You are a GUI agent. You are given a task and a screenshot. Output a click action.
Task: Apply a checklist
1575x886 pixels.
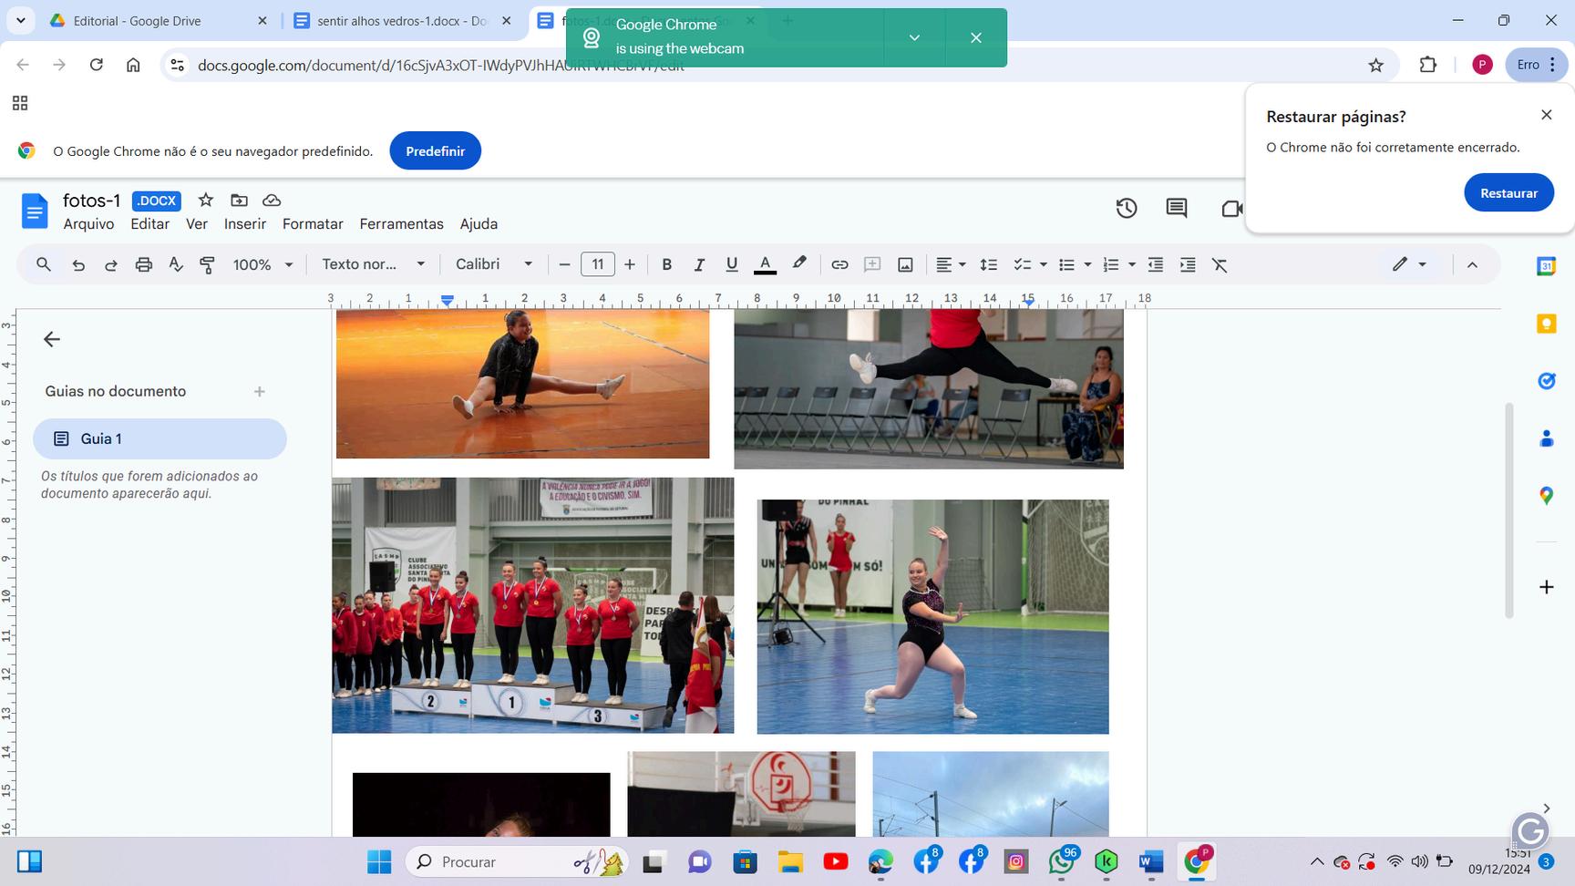pyautogui.click(x=1023, y=264)
